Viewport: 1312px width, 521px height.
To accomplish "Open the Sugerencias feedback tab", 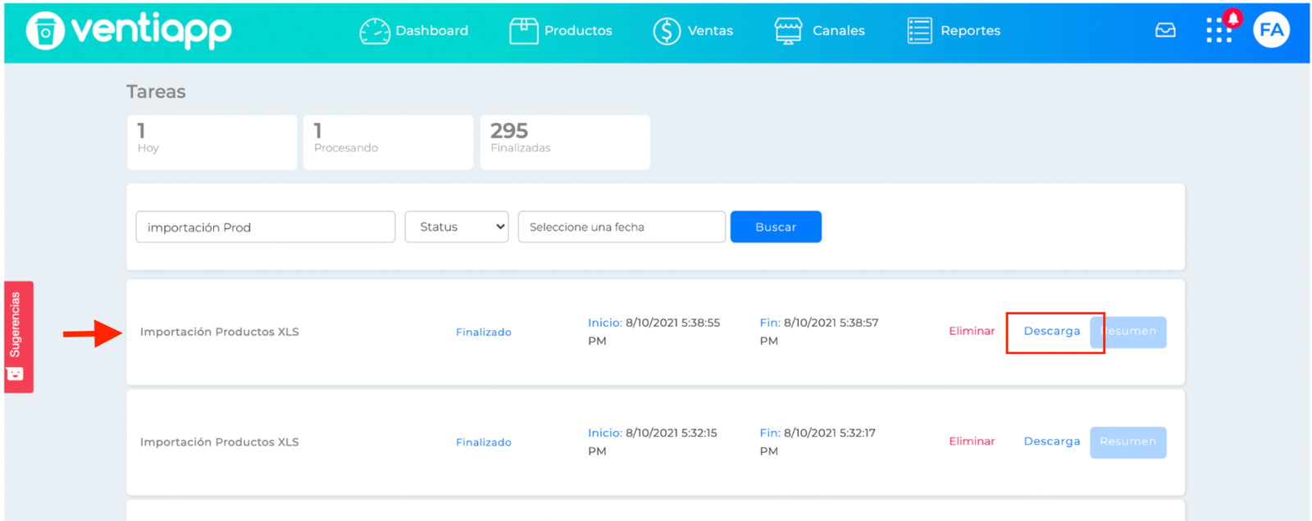I will click(18, 337).
